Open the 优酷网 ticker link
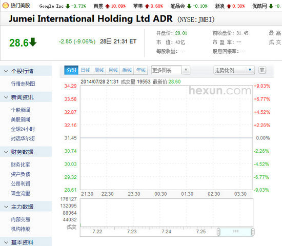282x246 pixels. point(259,6)
